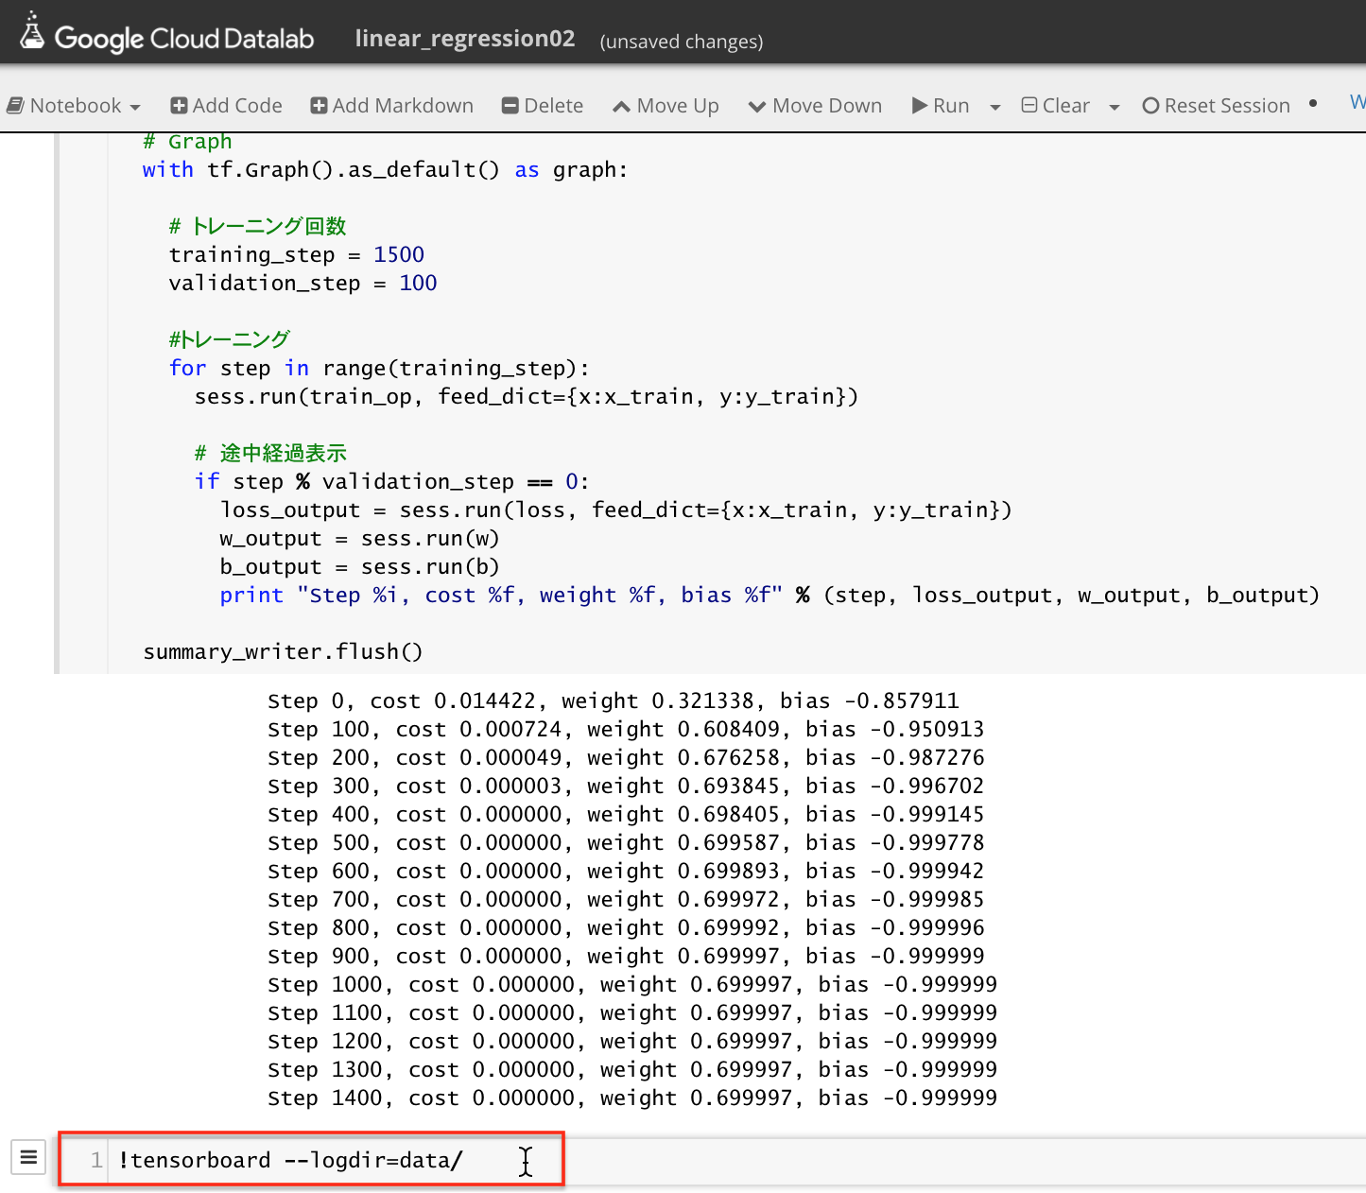Delete the selected cell
This screenshot has height=1193, width=1366.
pos(543,106)
